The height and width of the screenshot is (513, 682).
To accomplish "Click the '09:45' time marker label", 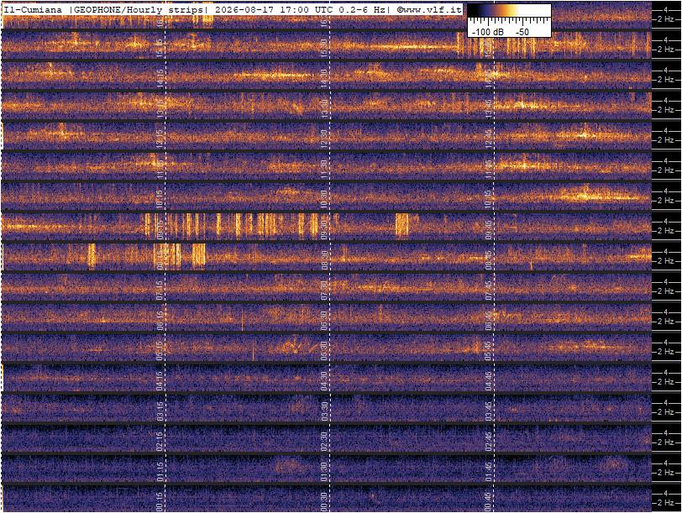I will tap(489, 228).
